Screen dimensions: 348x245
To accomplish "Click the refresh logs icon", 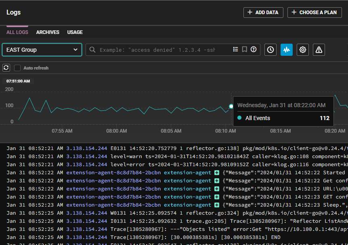I will tap(6, 68).
